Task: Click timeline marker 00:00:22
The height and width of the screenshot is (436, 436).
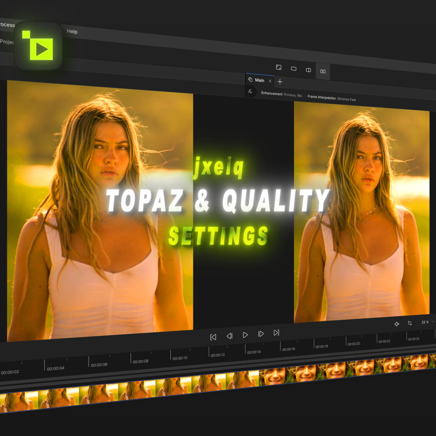Action: [384, 341]
